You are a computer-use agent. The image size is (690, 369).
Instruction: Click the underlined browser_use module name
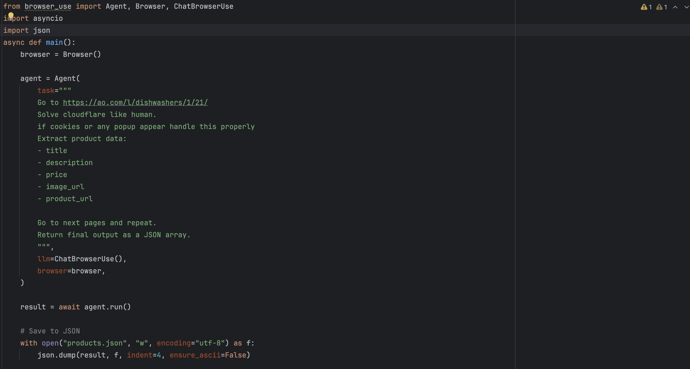click(48, 6)
